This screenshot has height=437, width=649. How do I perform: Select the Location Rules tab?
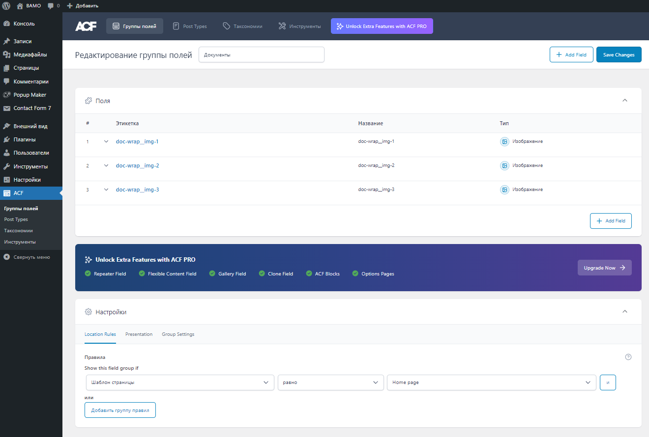100,334
